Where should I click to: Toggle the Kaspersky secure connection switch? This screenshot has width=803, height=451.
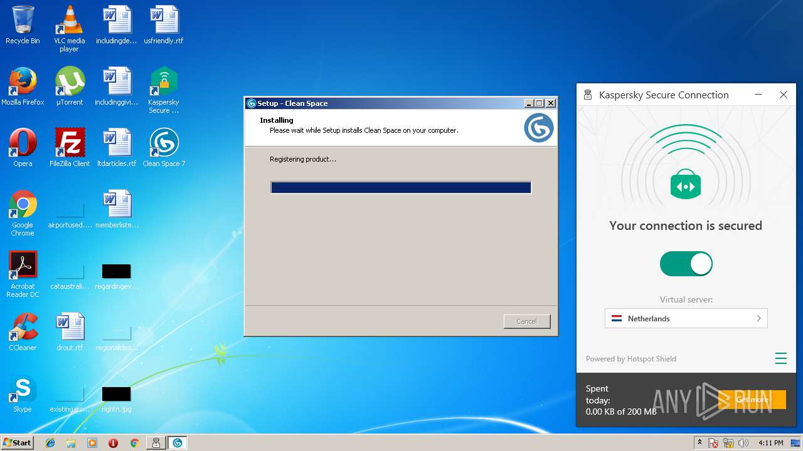[686, 264]
